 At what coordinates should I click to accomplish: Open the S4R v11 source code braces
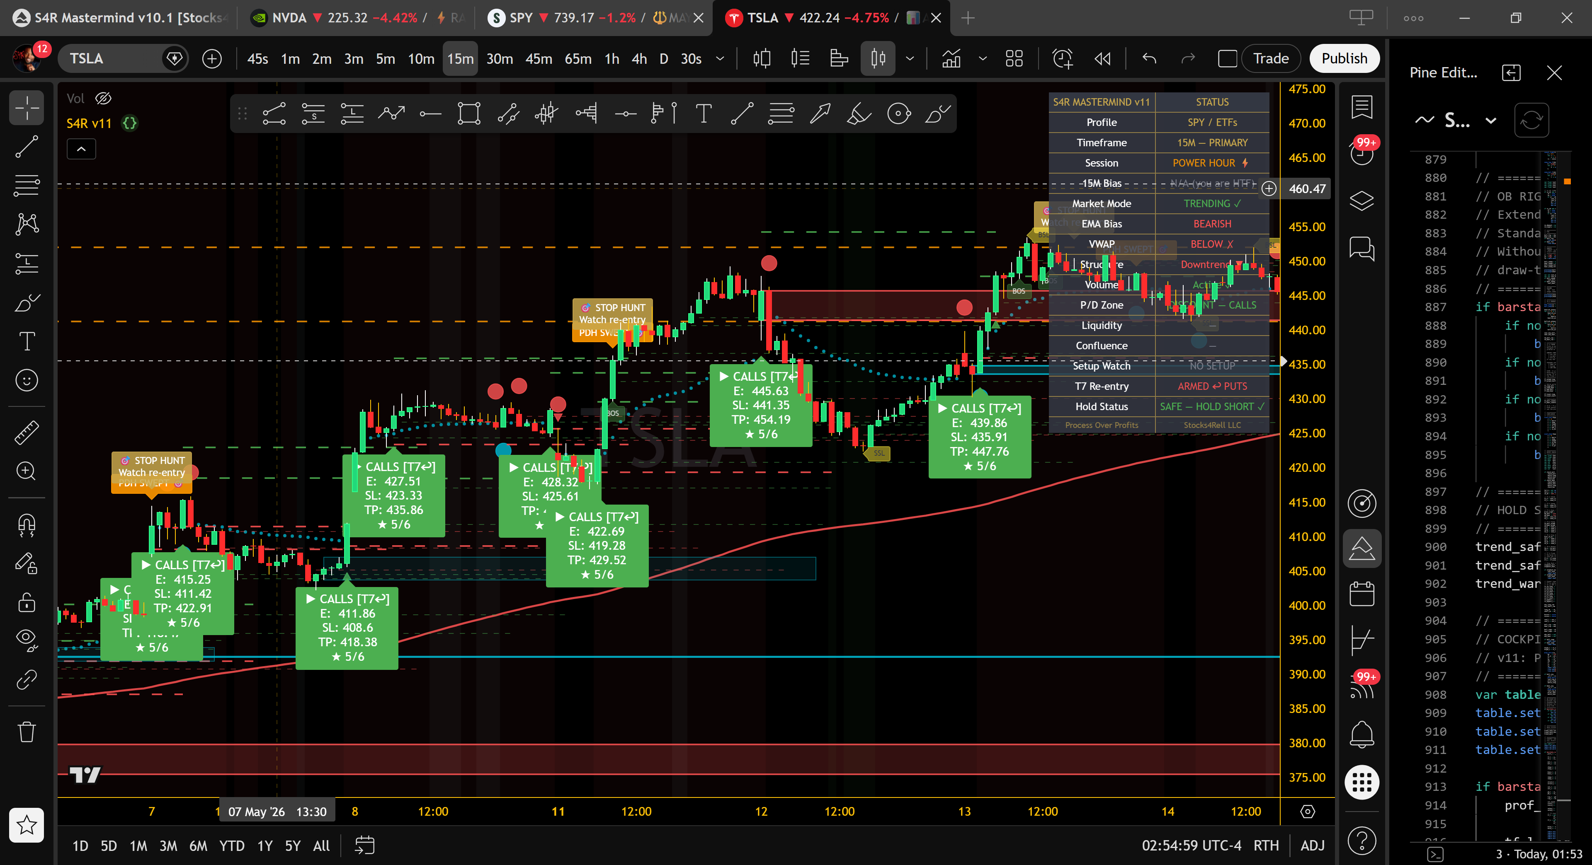pos(130,123)
